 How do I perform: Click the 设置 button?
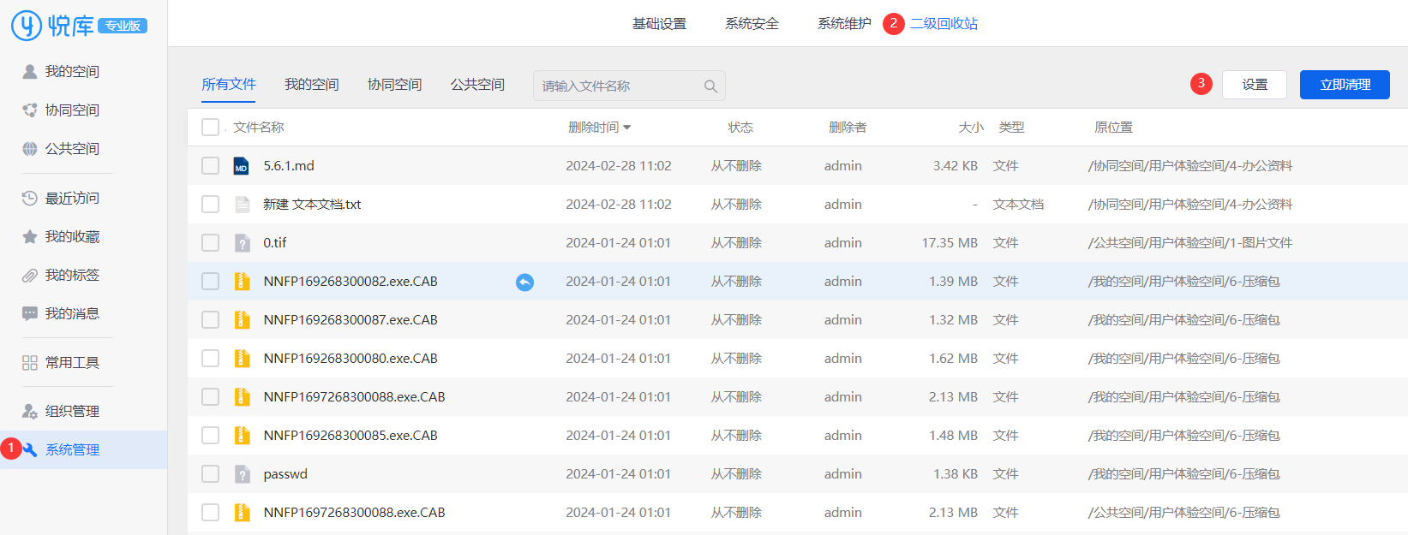[1254, 85]
